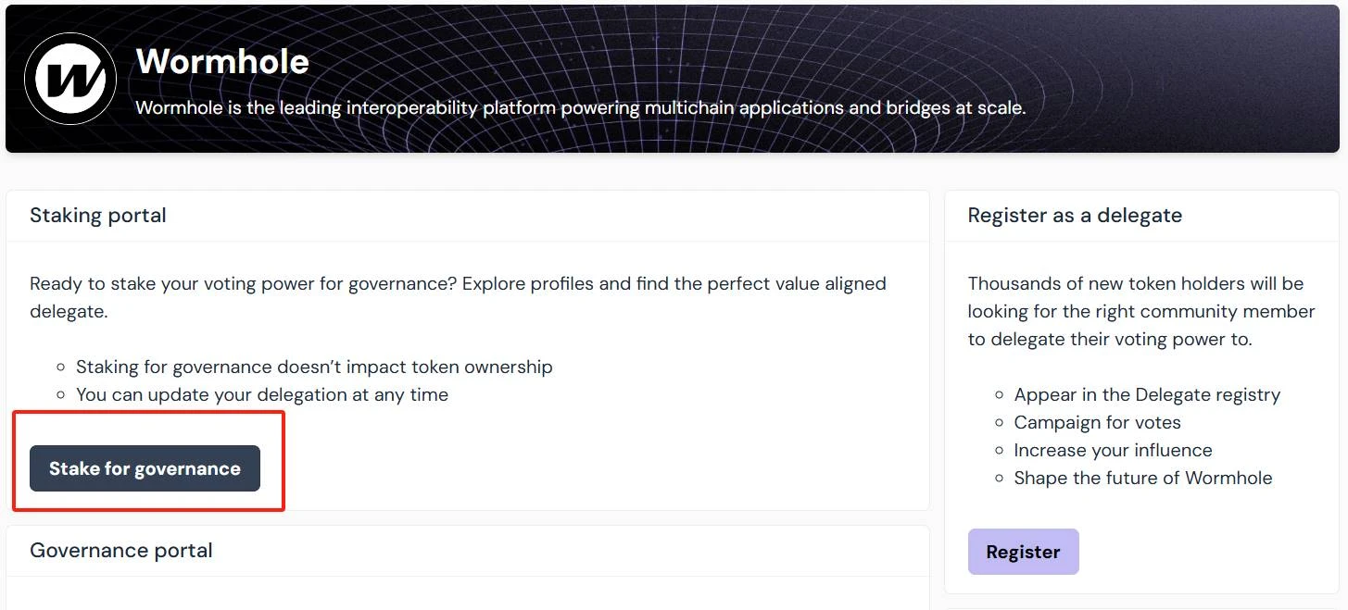This screenshot has width=1348, height=610.
Task: Click bullet marker beside 'Appear in the Delegate'
Action: [x=999, y=395]
